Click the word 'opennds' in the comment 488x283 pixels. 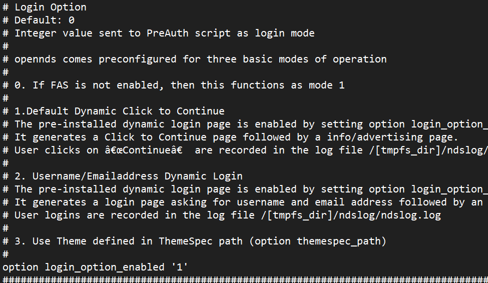[x=36, y=59]
